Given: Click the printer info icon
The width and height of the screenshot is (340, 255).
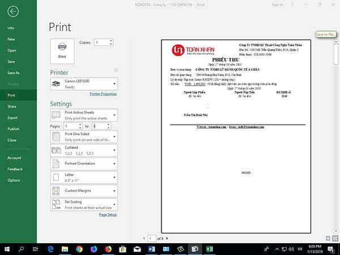Looking at the screenshot, I should (x=116, y=70).
